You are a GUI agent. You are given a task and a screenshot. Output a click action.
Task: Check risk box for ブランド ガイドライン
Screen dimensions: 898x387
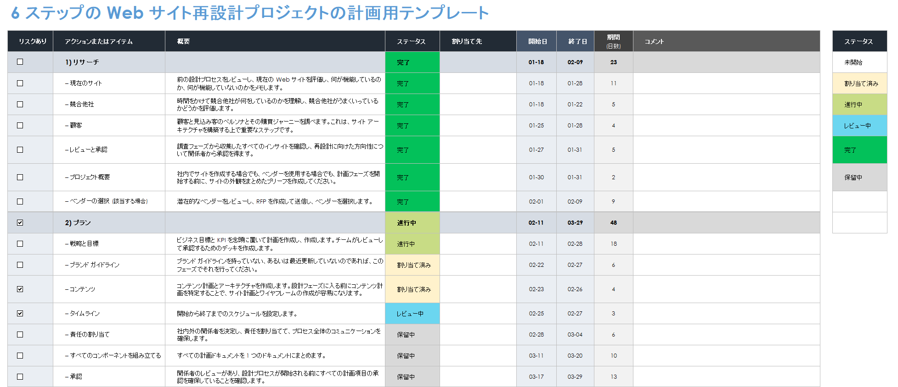[x=20, y=265]
